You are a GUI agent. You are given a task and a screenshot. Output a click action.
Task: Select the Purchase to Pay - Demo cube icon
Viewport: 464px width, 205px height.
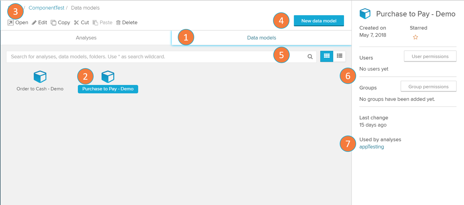click(x=108, y=77)
